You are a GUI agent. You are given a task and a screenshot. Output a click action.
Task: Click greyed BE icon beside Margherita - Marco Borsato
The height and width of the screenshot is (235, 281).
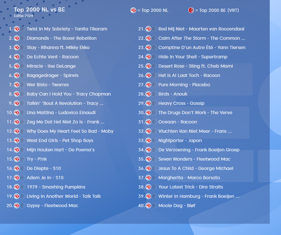(x=154, y=178)
